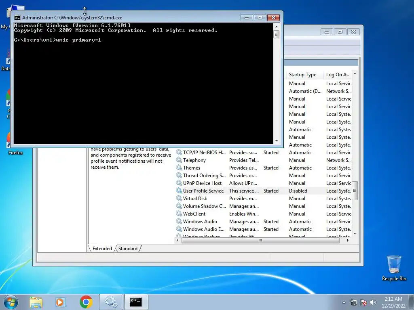Switch to the Standard tab in Services
414x310 pixels.
128,249
